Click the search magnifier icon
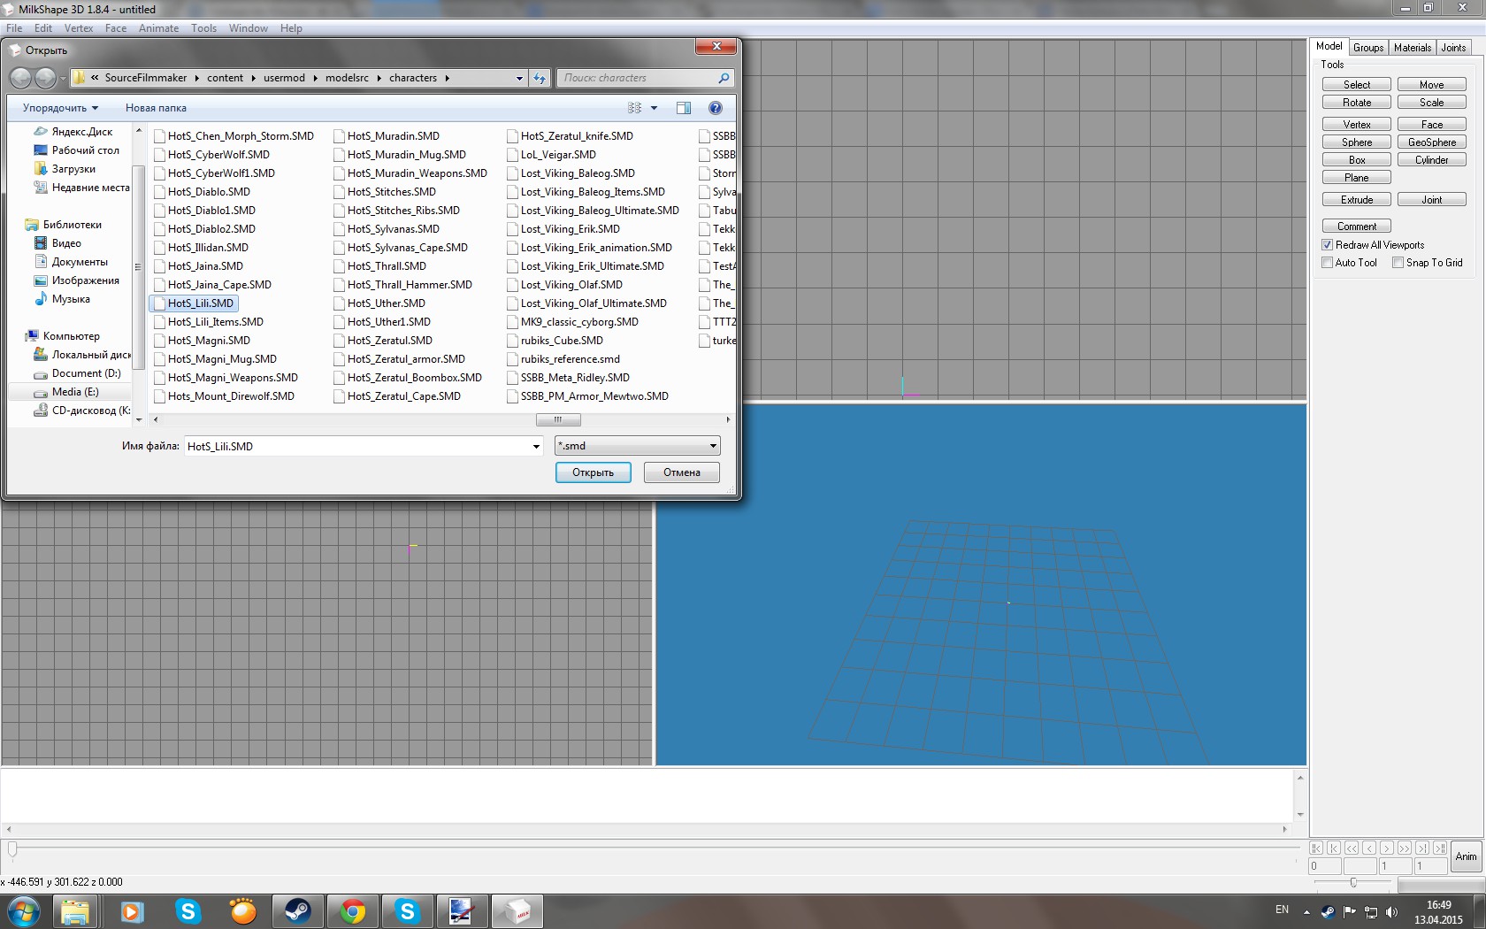This screenshot has width=1486, height=929. coord(724,78)
